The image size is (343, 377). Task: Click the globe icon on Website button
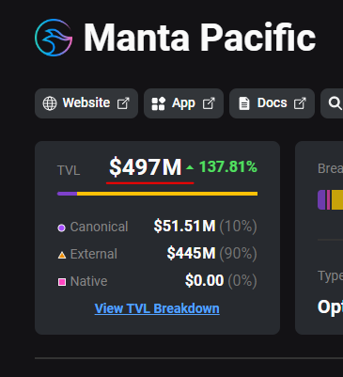click(50, 103)
